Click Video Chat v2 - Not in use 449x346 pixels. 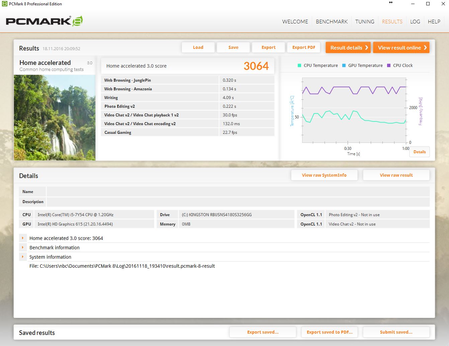click(352, 224)
